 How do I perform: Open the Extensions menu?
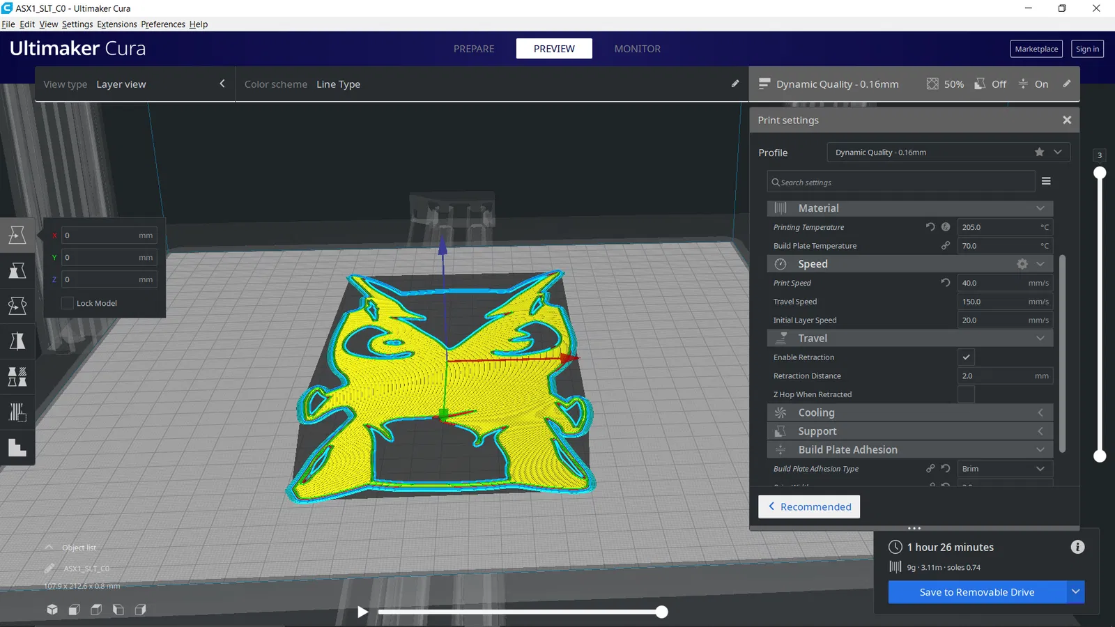(x=117, y=24)
